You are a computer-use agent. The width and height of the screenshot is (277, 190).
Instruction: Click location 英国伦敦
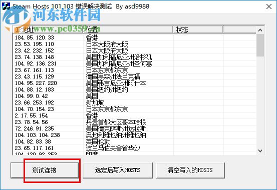tap(98, 141)
